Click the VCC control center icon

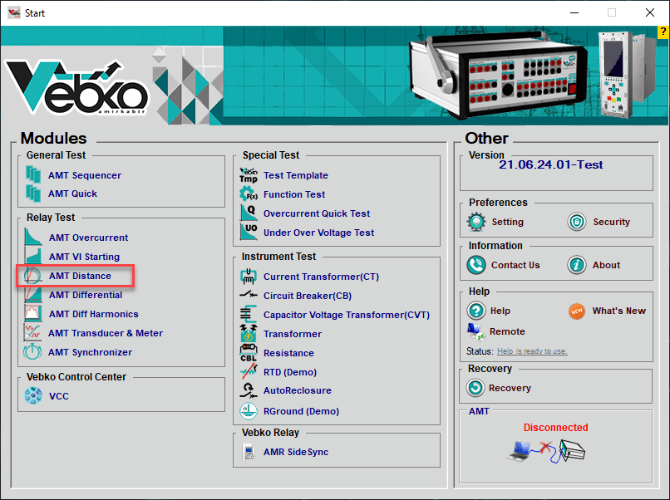(x=33, y=396)
